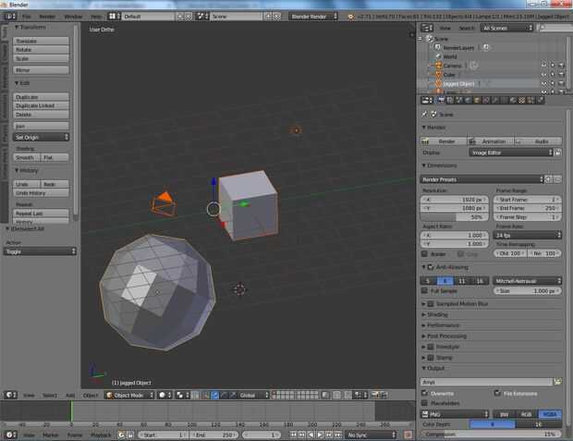
Task: Play the animation forward
Action: tap(320, 435)
